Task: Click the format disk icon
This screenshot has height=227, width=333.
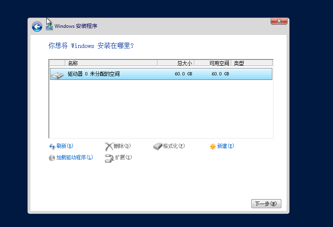Action: pyautogui.click(x=157, y=146)
